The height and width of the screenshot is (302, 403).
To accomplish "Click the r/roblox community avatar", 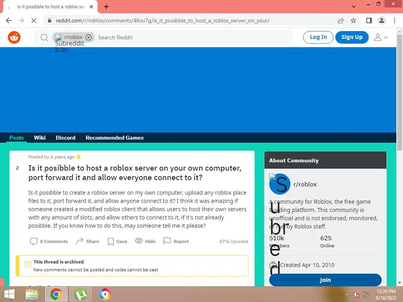I will 280,184.
